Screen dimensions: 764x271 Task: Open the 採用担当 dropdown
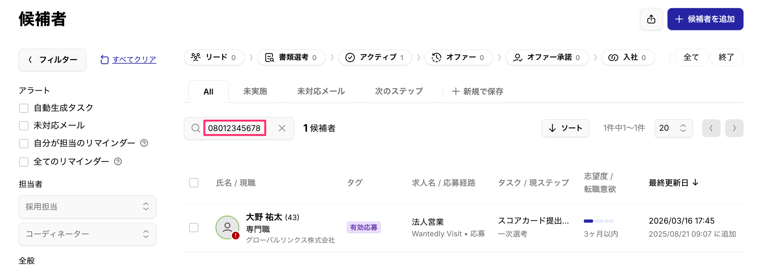click(x=87, y=207)
